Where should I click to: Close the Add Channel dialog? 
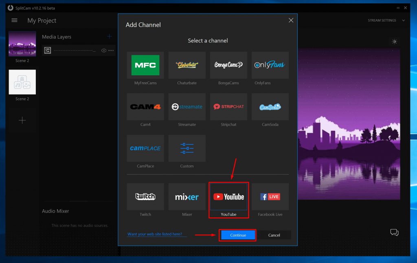pos(291,20)
